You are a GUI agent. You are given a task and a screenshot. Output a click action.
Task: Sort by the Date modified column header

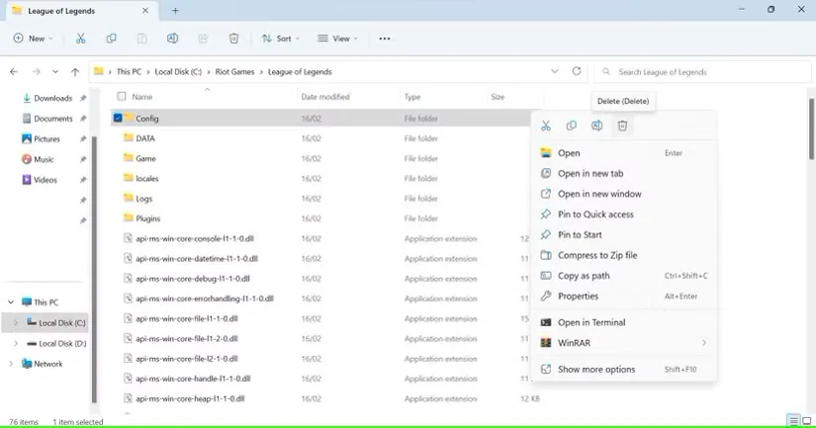pyautogui.click(x=325, y=97)
